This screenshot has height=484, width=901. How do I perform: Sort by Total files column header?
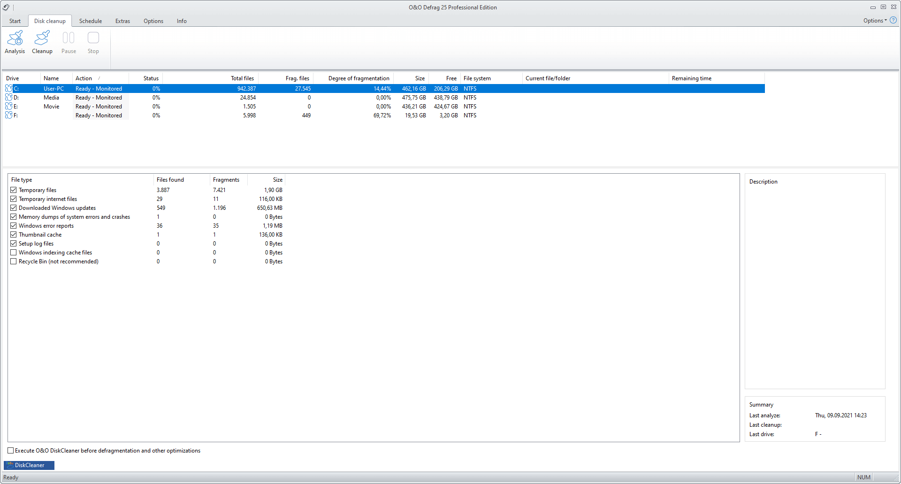[210, 78]
